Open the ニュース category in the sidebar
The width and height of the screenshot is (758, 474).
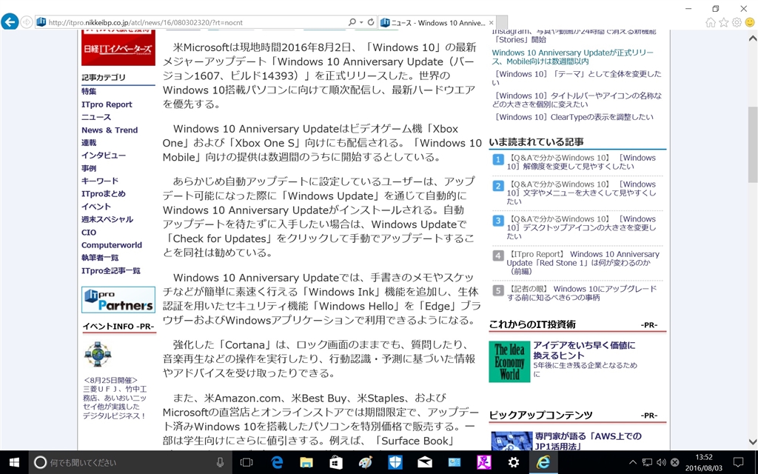(96, 117)
